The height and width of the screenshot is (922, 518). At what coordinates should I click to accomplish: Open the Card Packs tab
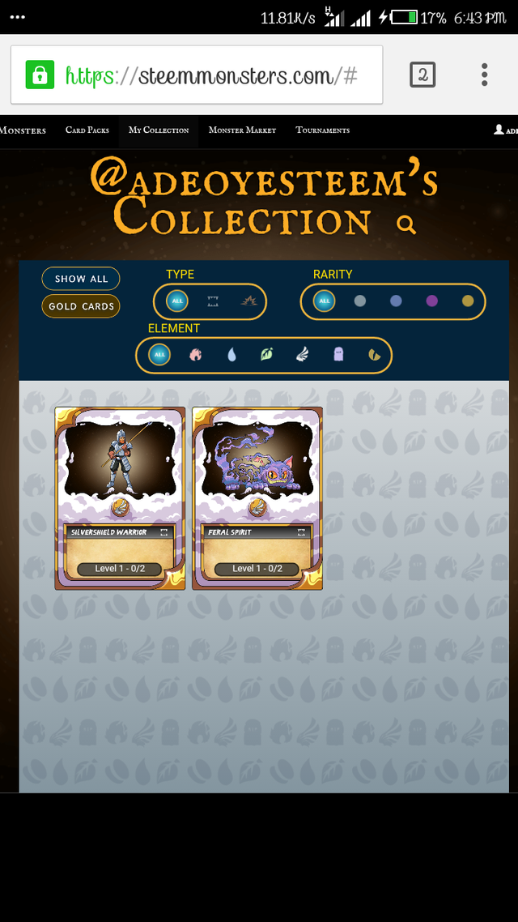coord(87,130)
